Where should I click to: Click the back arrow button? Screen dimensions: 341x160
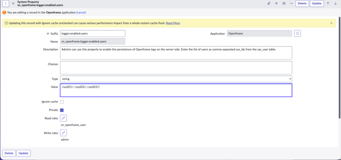click(x=6, y=3)
